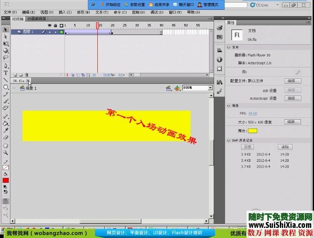Toggle lock all layers padlock icon
The height and width of the screenshot is (238, 314).
[x=55, y=26]
